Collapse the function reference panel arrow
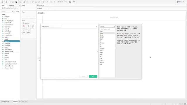The image size is (187, 105). pos(98,51)
